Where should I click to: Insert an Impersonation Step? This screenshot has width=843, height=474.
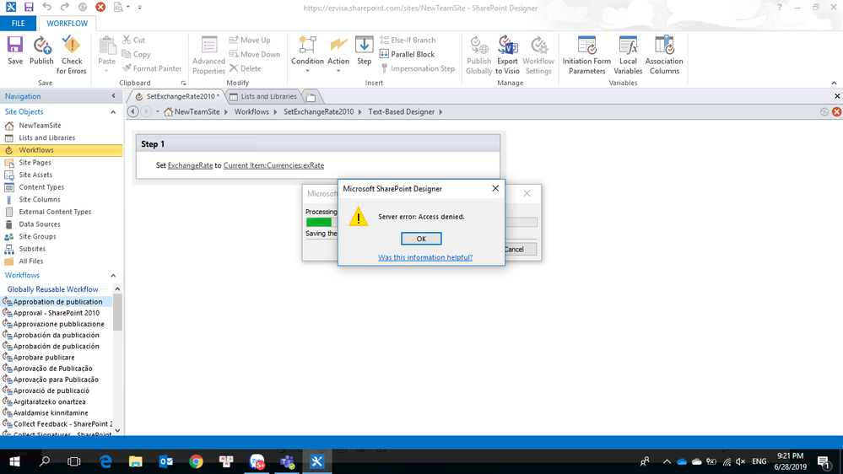418,68
